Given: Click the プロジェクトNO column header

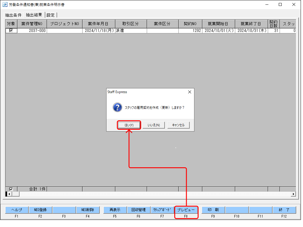Looking at the screenshot, I should 65,24.
